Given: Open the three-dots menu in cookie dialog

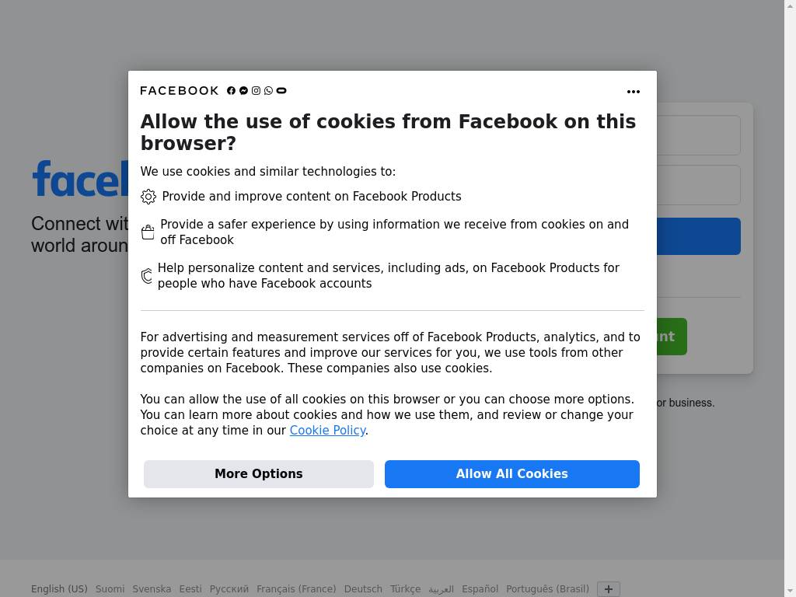Looking at the screenshot, I should pyautogui.click(x=634, y=92).
